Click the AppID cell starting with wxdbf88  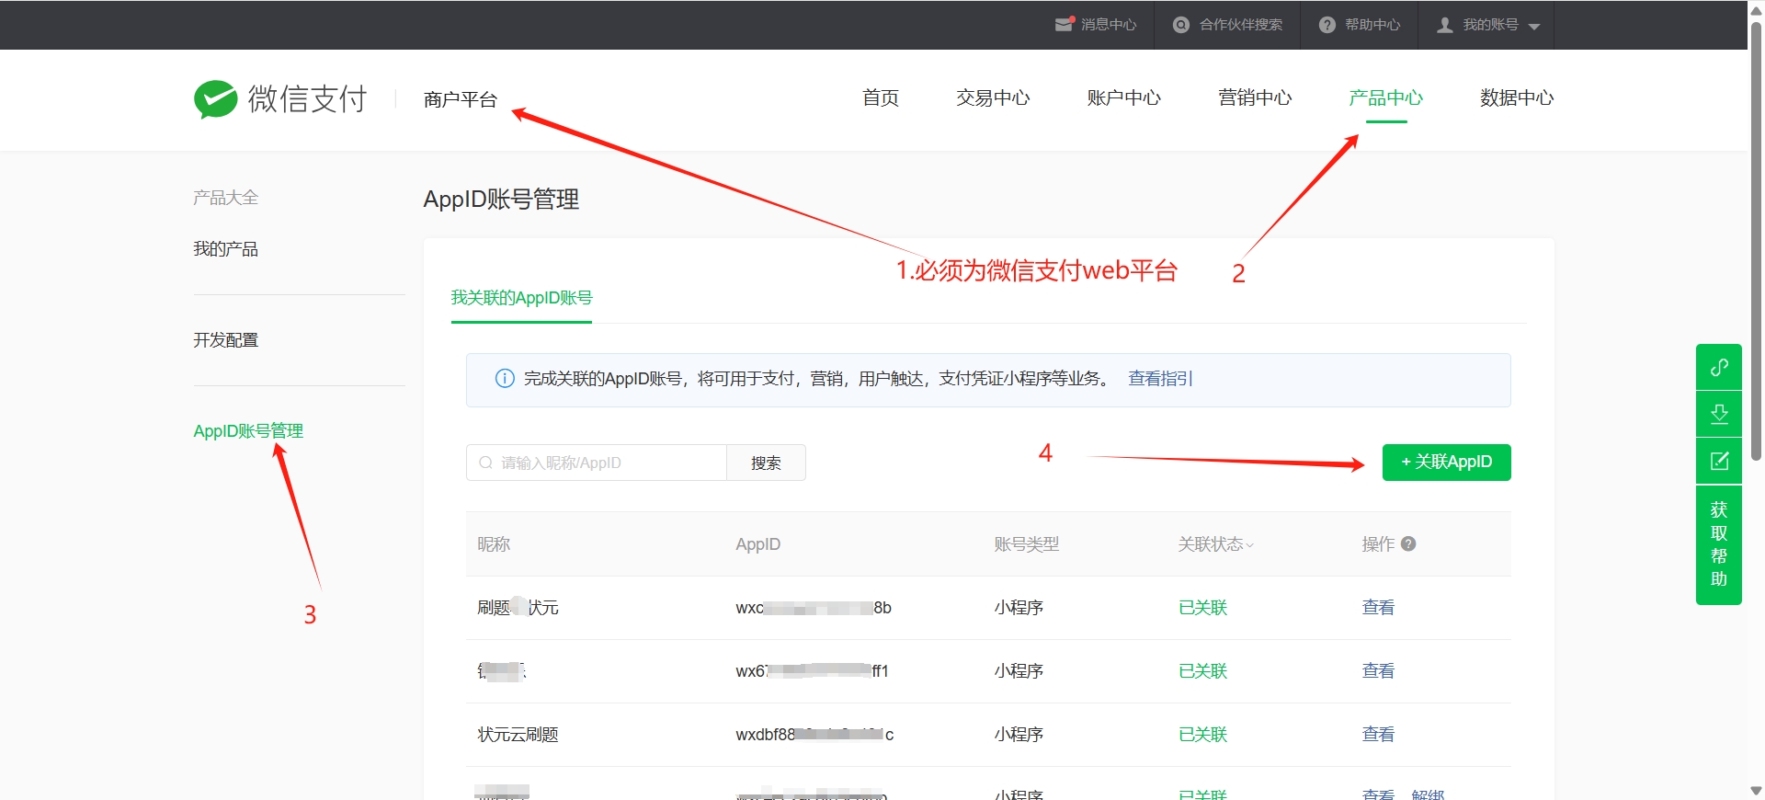[814, 735]
